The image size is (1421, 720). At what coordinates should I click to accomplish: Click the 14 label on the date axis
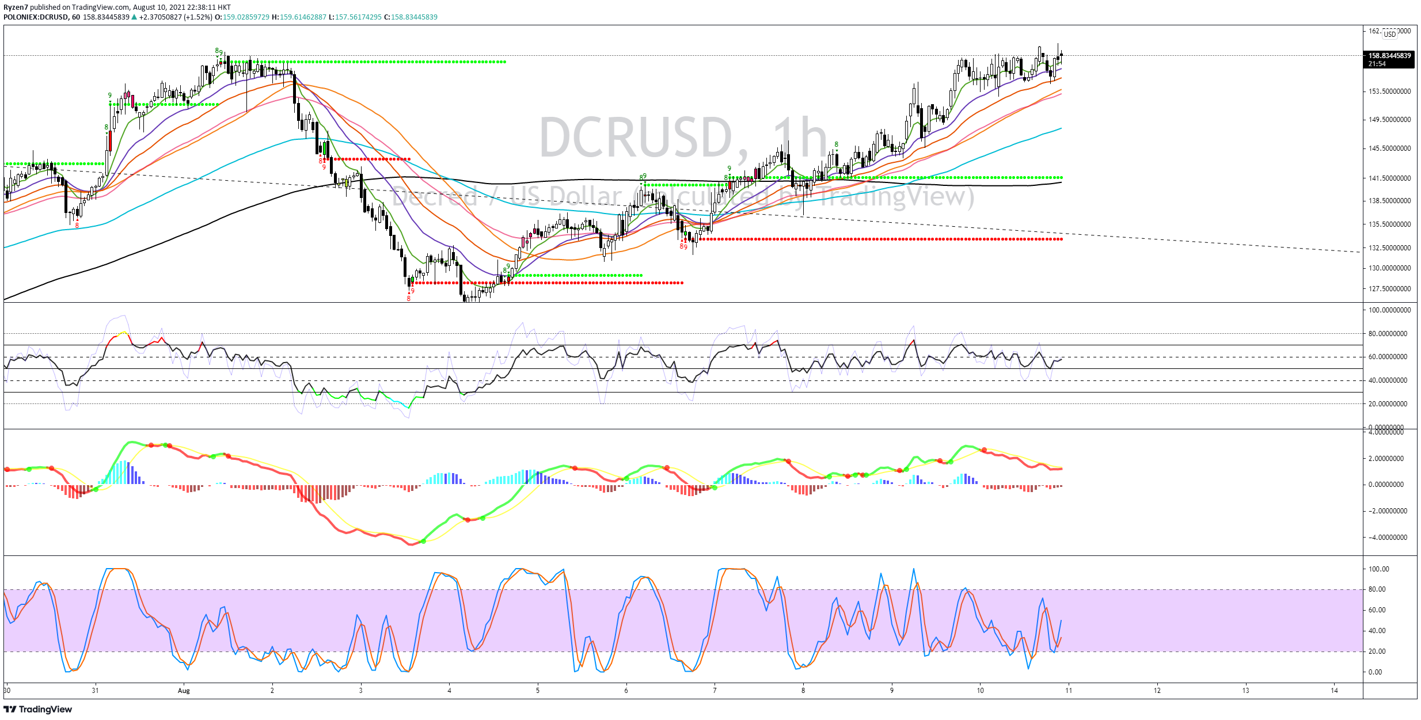[x=1334, y=691]
